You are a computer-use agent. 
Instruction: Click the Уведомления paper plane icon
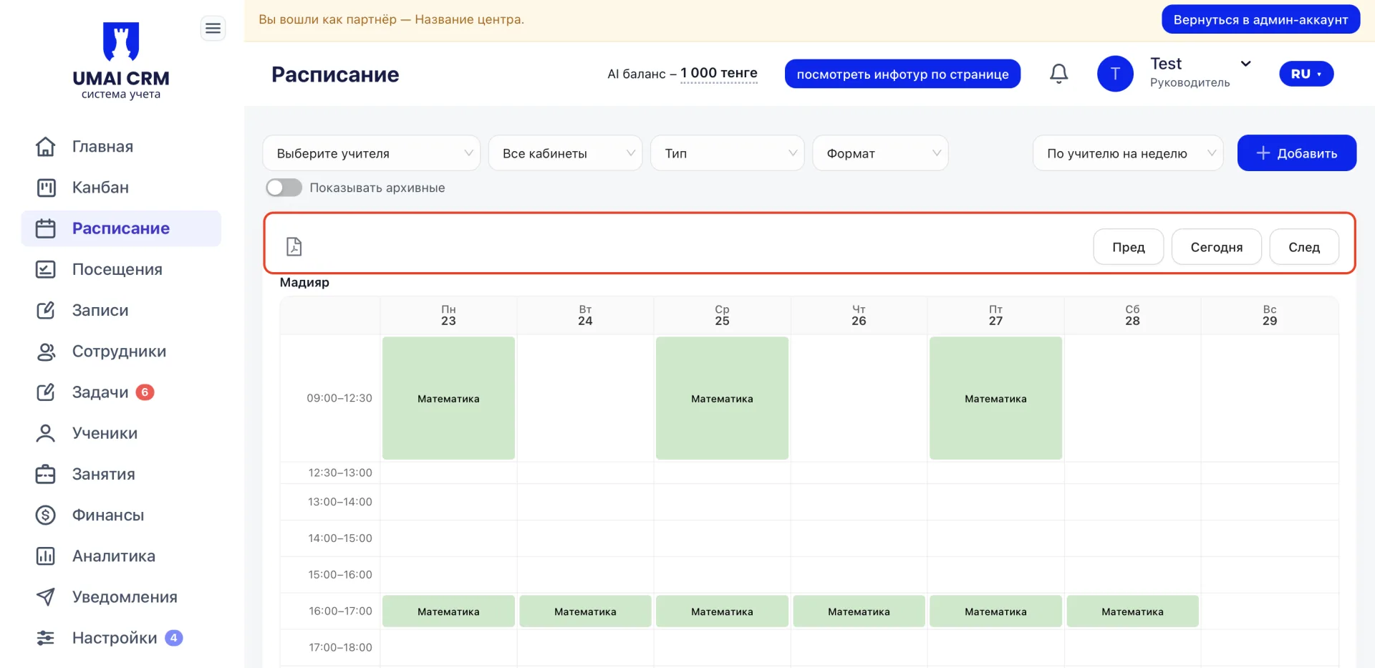(46, 597)
